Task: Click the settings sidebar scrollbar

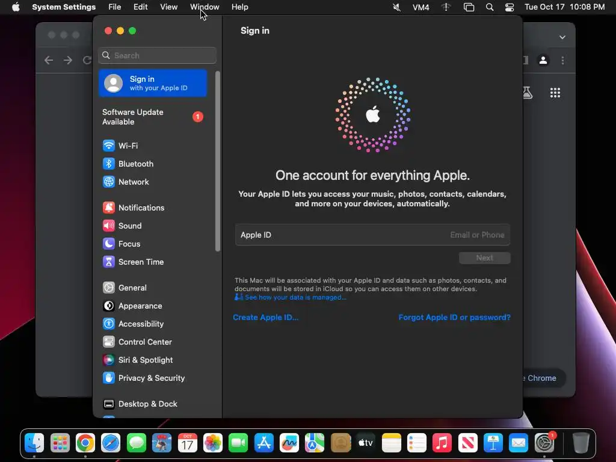Action: tap(218, 161)
